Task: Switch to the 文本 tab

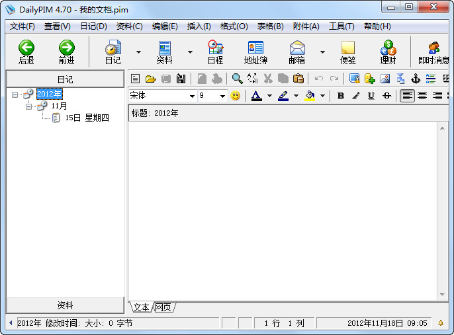Action: click(141, 307)
